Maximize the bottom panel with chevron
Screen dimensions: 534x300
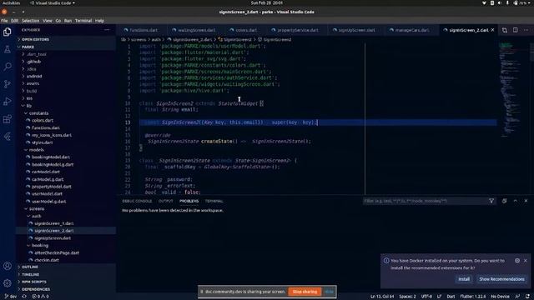[x=516, y=201]
